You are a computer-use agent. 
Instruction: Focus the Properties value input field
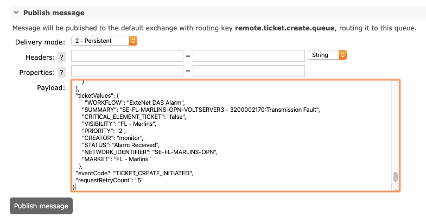(x=248, y=72)
